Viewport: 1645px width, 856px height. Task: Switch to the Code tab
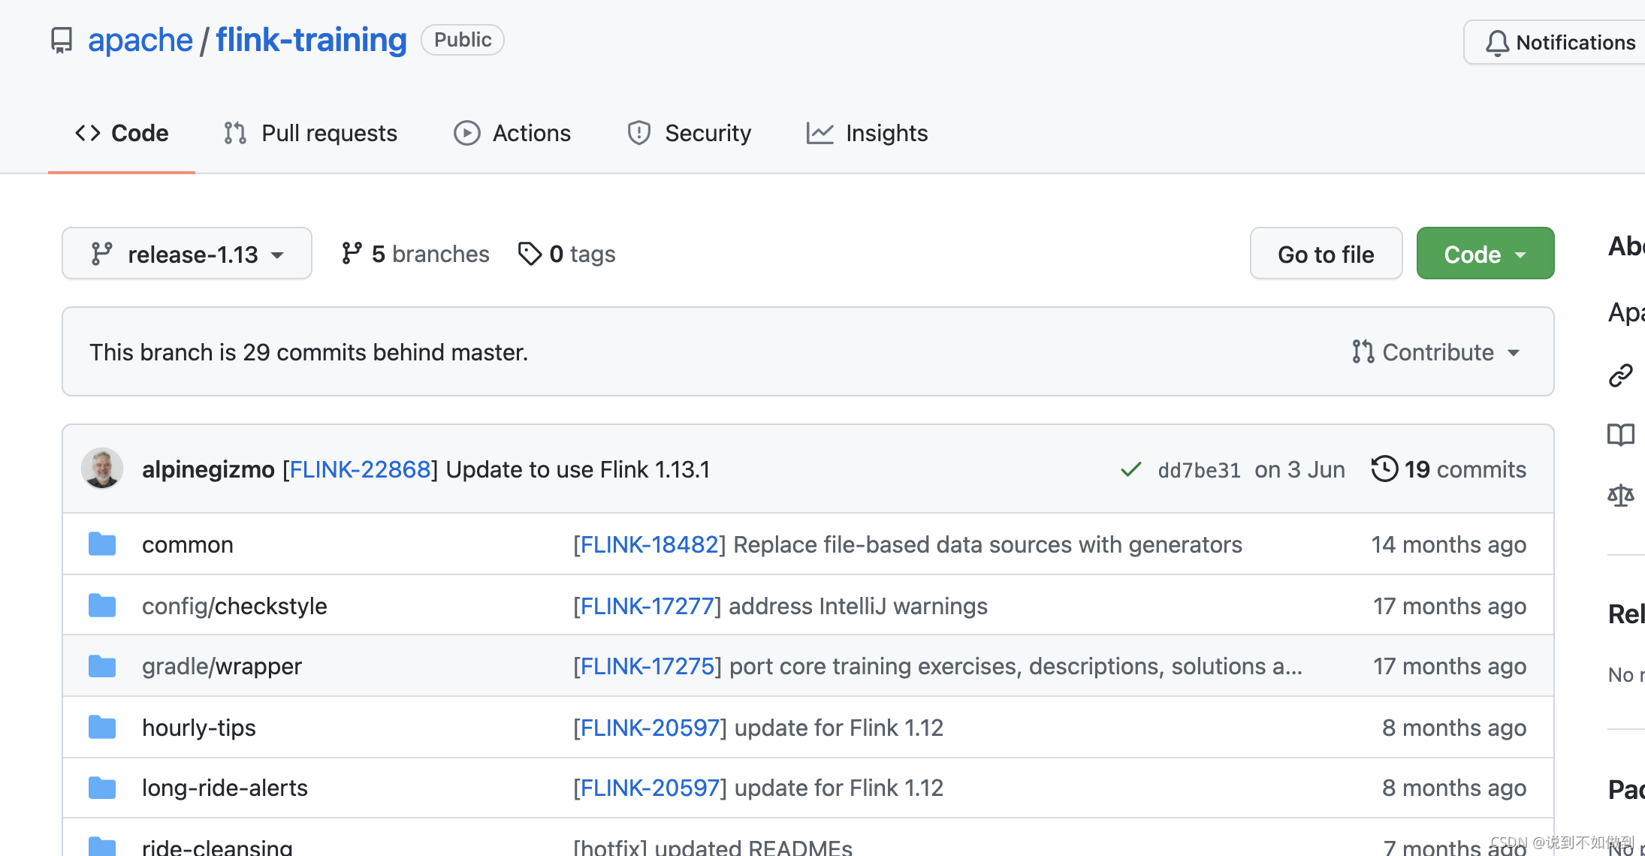coord(122,133)
